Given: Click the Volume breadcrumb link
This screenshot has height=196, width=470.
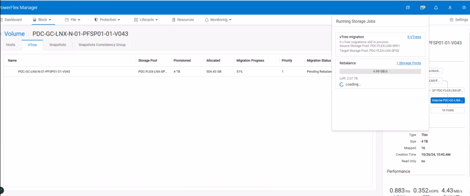Looking at the screenshot, I should tap(15, 34).
